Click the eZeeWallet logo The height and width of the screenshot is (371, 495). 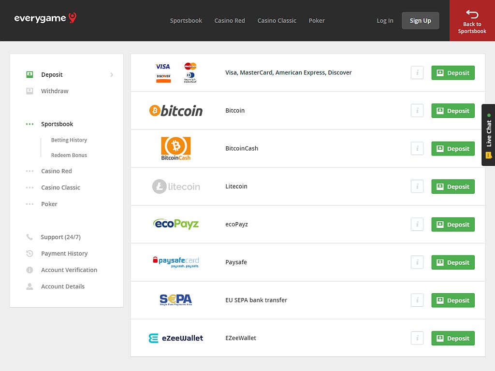[176, 338]
